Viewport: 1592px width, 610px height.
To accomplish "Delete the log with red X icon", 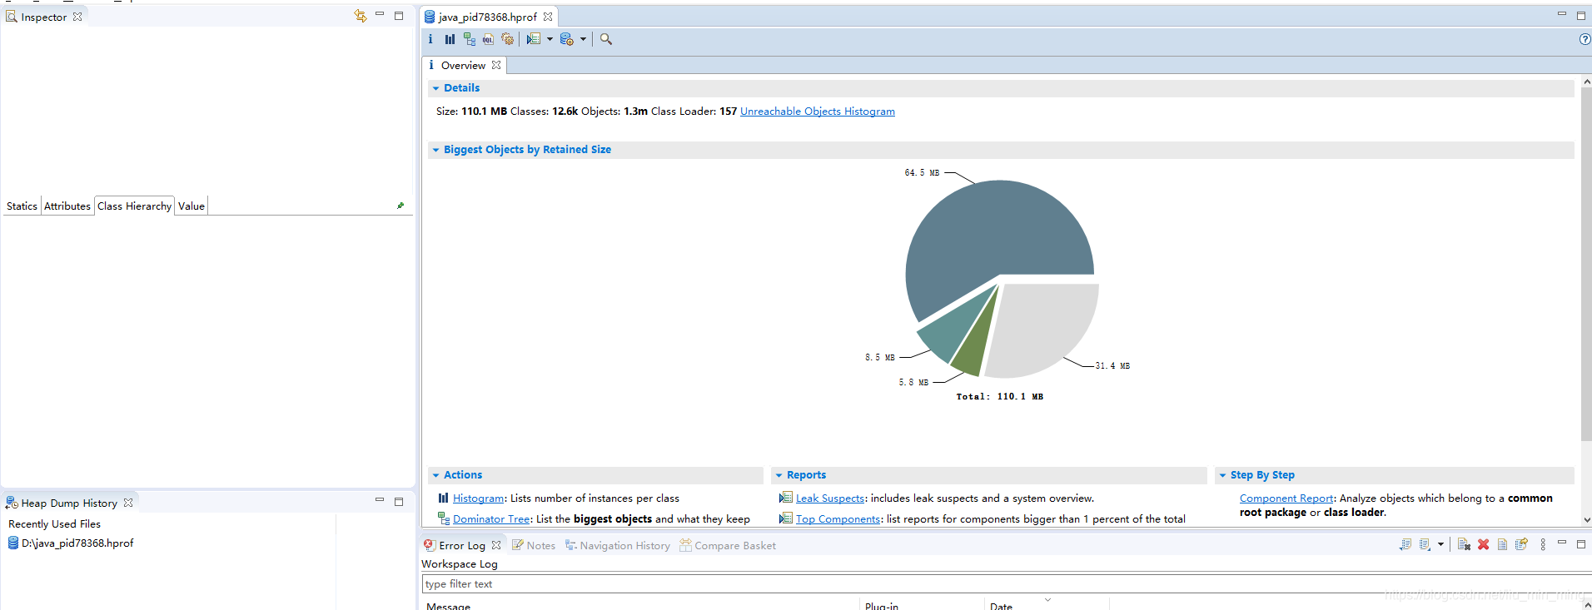I will click(1483, 544).
